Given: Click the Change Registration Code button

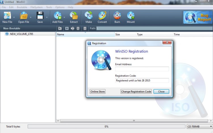Looking at the screenshot, I should click(x=136, y=92).
